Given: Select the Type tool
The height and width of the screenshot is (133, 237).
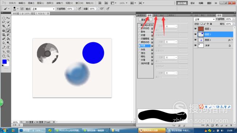Looking at the screenshot, I should tap(8, 47).
